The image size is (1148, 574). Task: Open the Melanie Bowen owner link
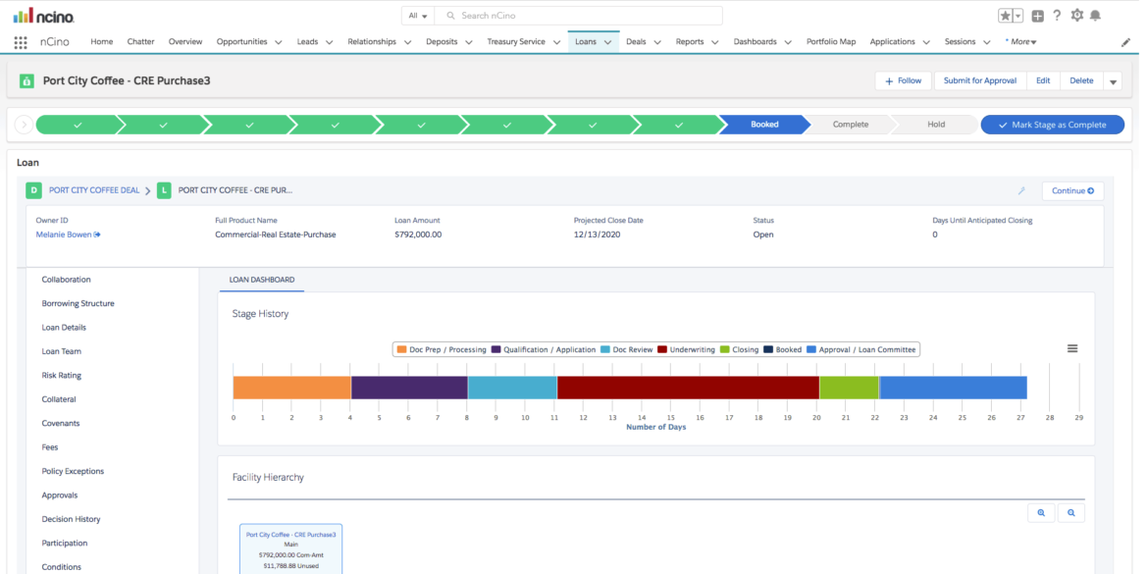[61, 234]
